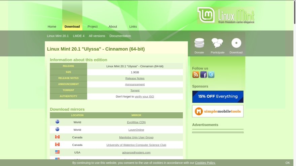This screenshot has width=296, height=166.
Task: Click the Advertisements heading
Action: pos(205,125)
